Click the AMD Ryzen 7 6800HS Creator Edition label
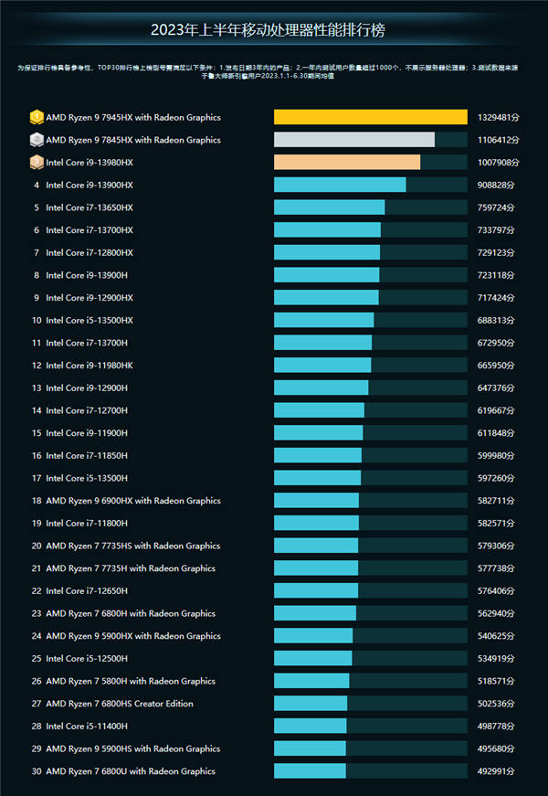548x796 pixels. pyautogui.click(x=119, y=704)
